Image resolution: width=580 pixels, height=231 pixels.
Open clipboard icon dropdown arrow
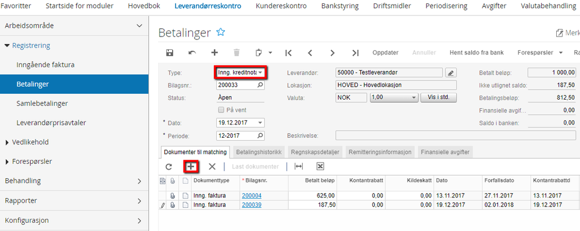(270, 53)
